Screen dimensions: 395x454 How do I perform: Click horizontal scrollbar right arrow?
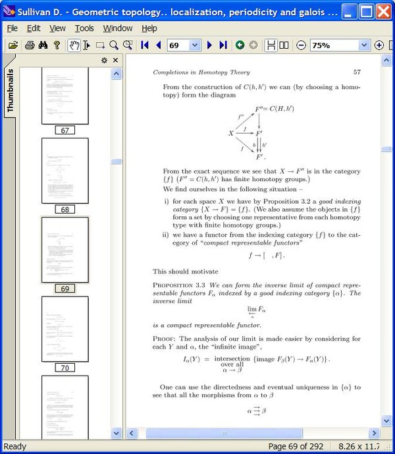coord(374,433)
